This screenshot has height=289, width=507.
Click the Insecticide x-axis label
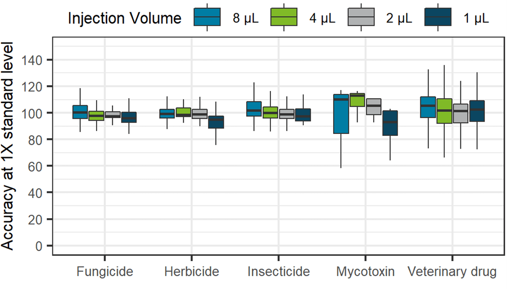[x=278, y=271]
